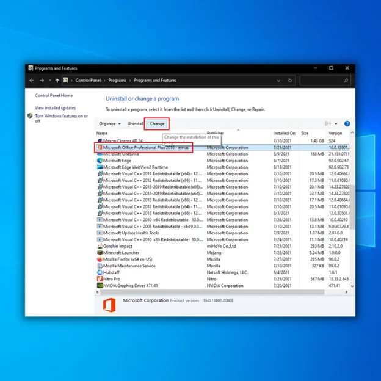
Task: Open the Organize dropdown menu
Action: coord(110,123)
